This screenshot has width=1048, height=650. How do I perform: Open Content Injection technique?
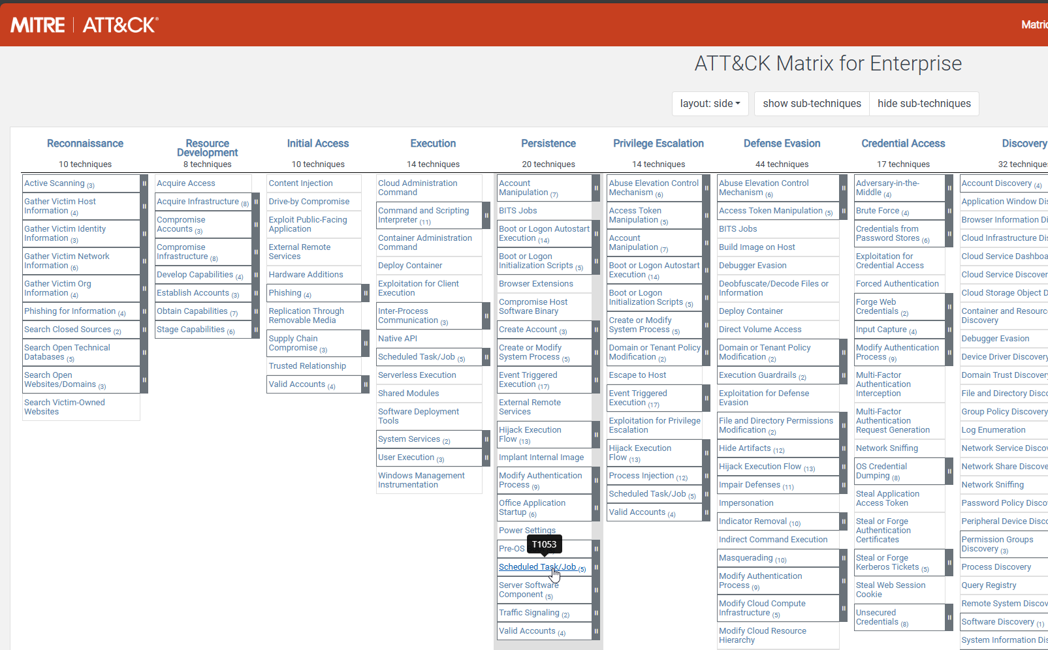[x=300, y=183]
